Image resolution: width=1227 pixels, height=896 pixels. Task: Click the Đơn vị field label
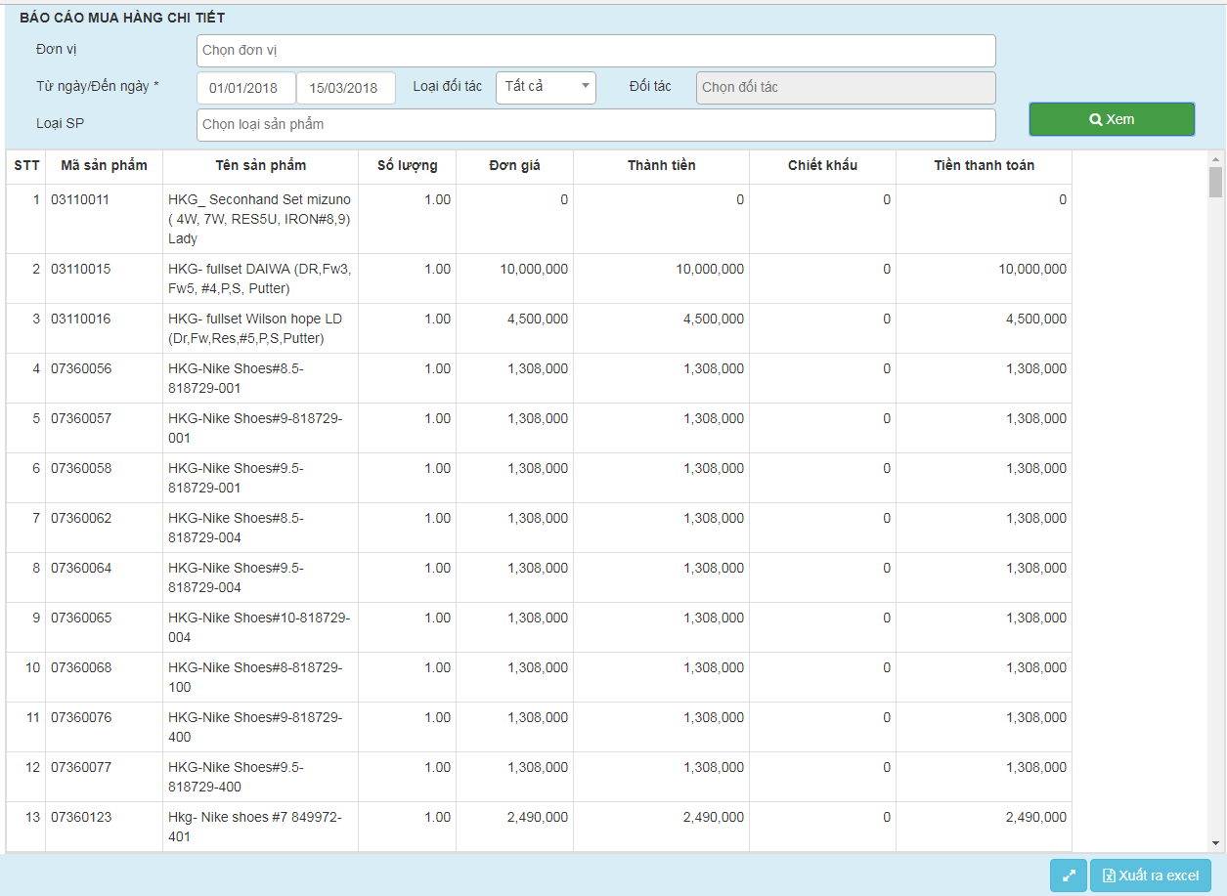click(x=59, y=49)
